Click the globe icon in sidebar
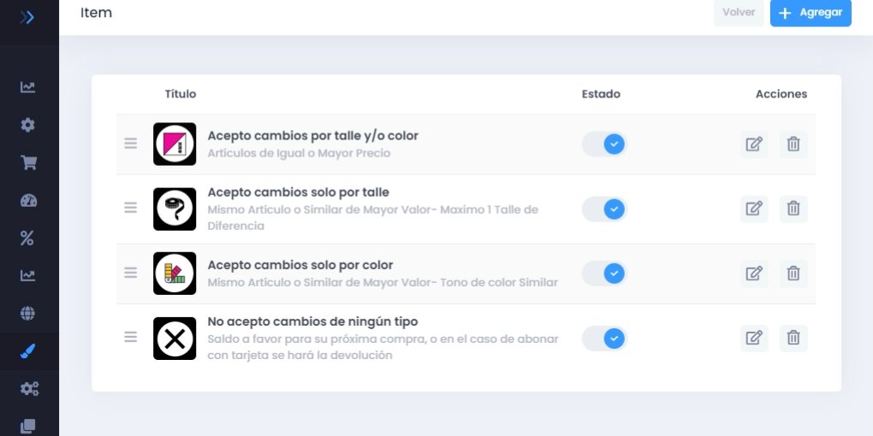 pyautogui.click(x=28, y=313)
